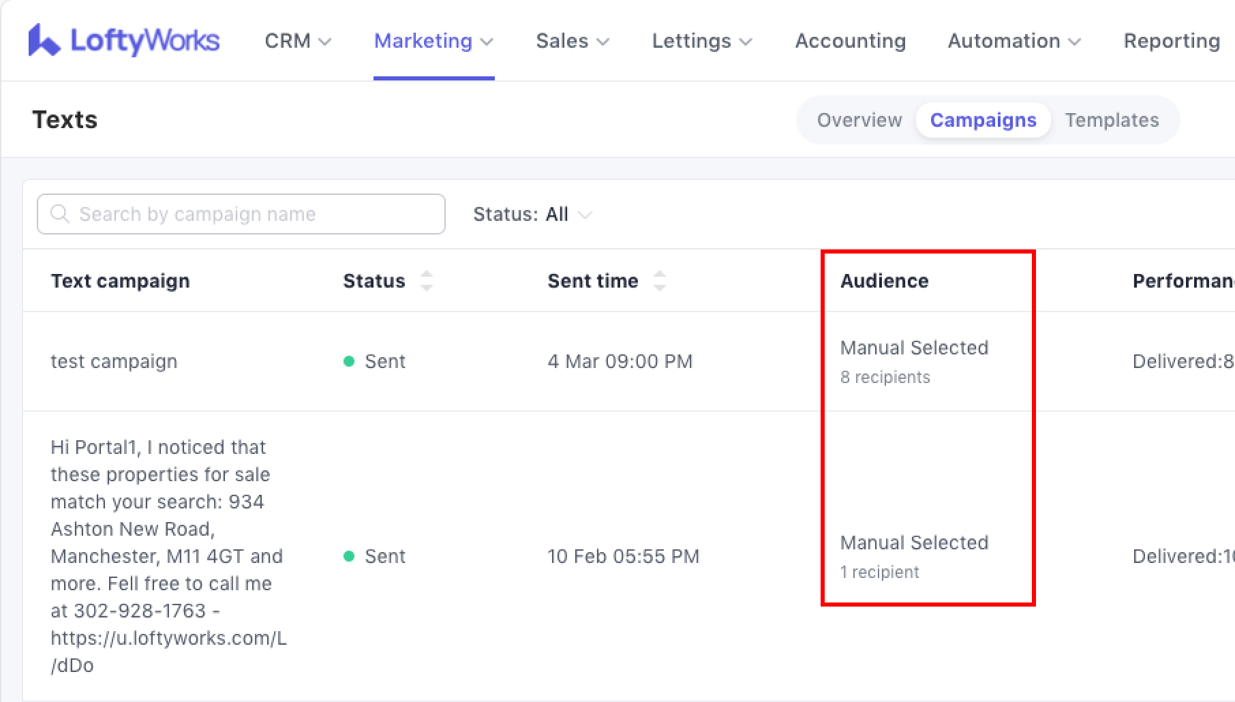1235x702 pixels.
Task: Sort campaigns using the Sent time arrows
Action: click(x=659, y=281)
